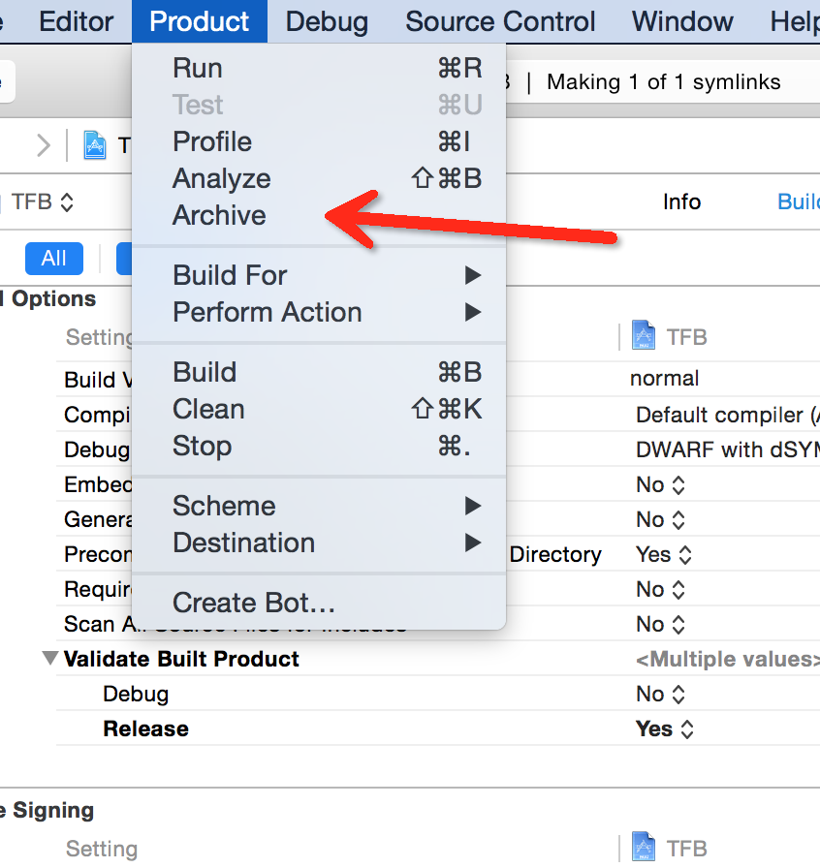Change the Validate Built Product Debug No stepper

pos(678,695)
